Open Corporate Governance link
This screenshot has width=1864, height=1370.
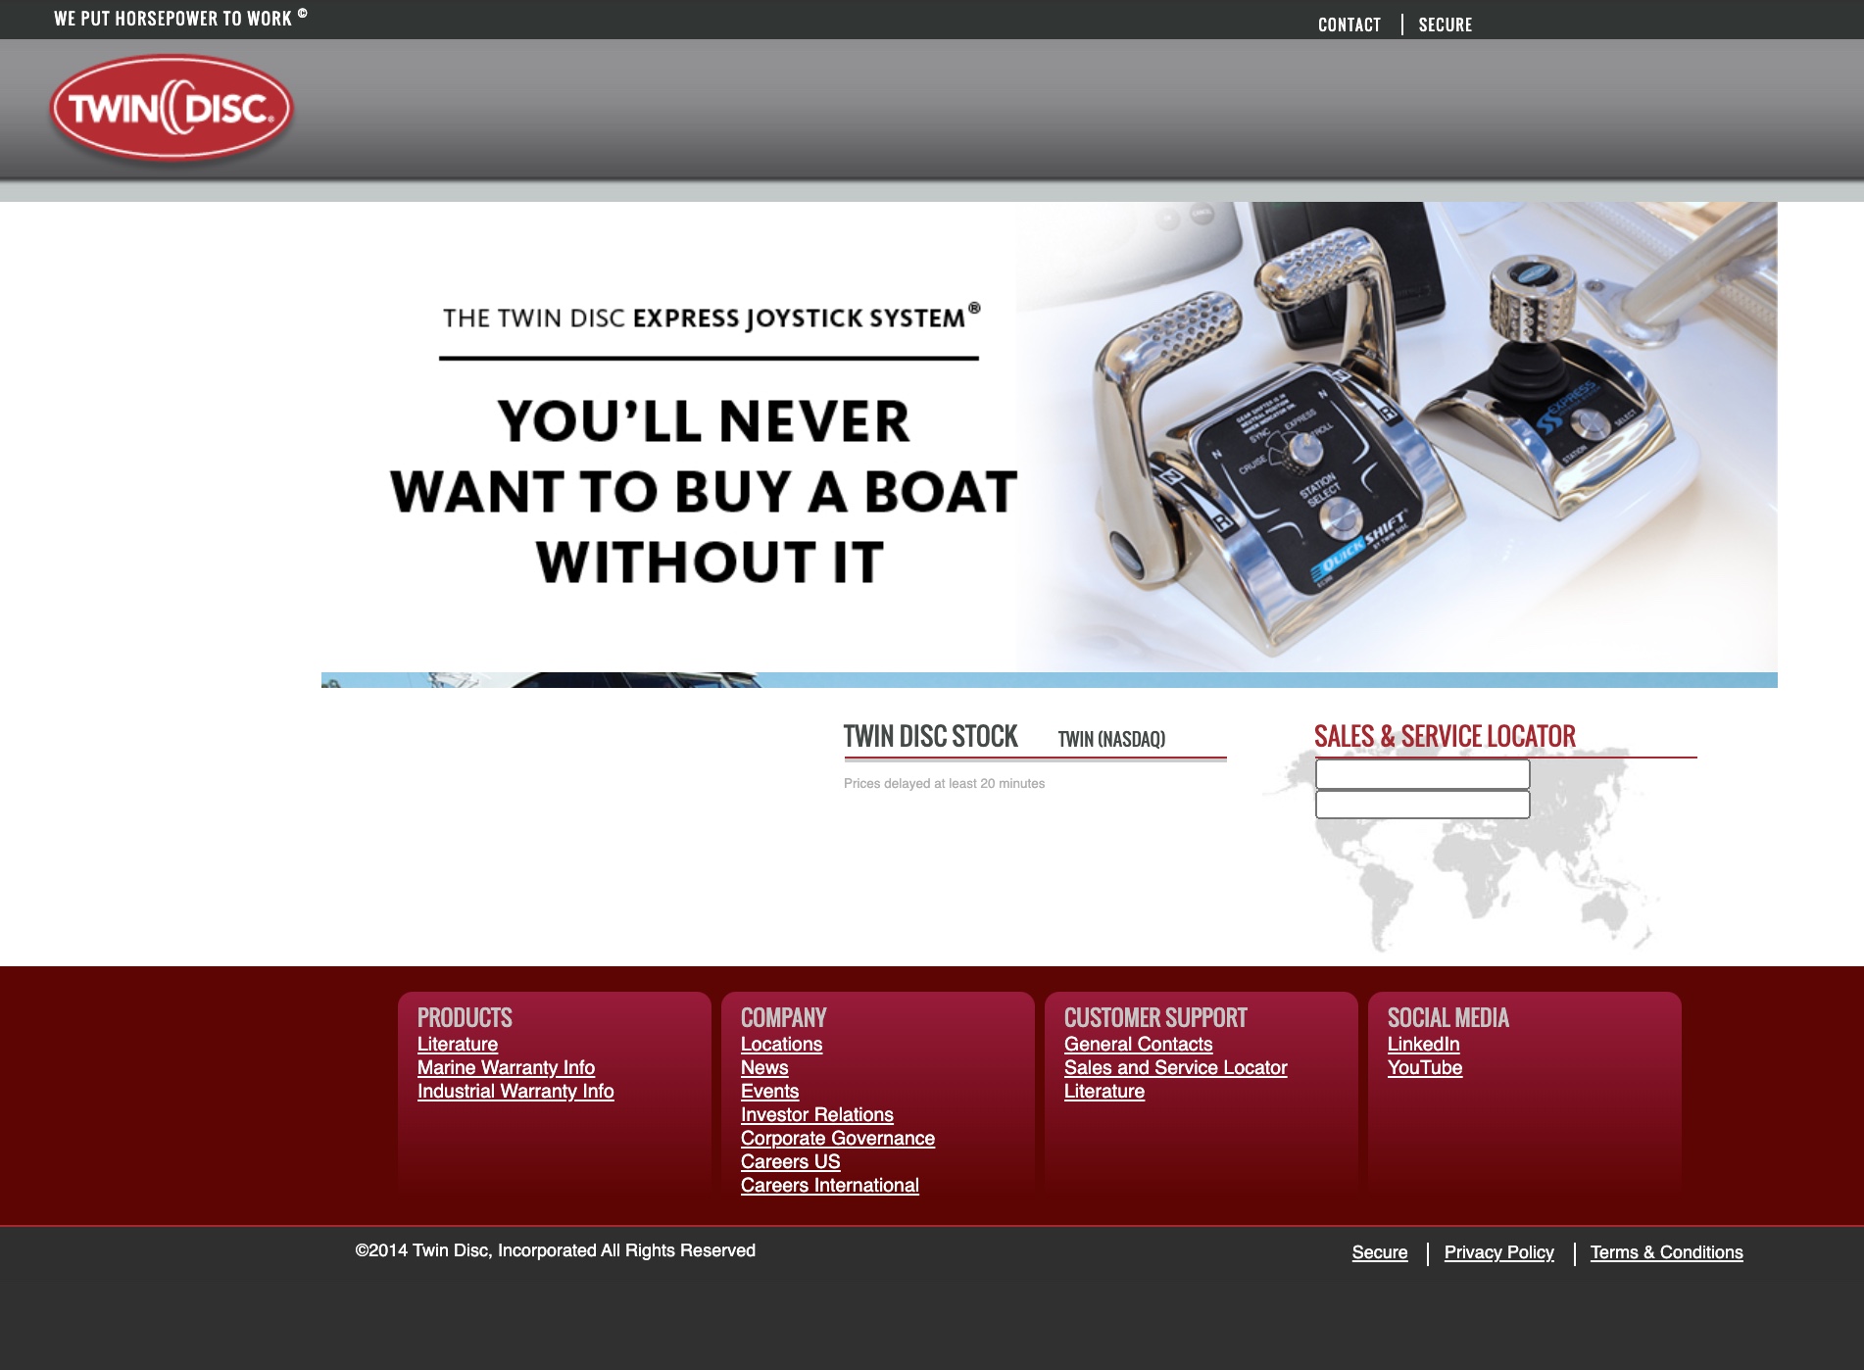tap(837, 1139)
